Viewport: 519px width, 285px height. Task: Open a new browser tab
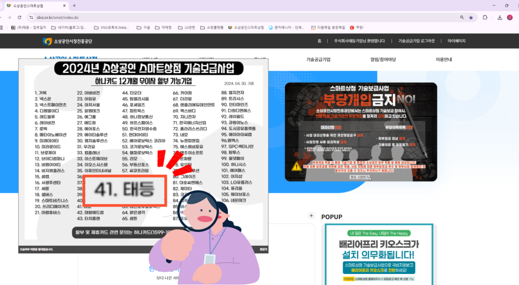click(74, 6)
